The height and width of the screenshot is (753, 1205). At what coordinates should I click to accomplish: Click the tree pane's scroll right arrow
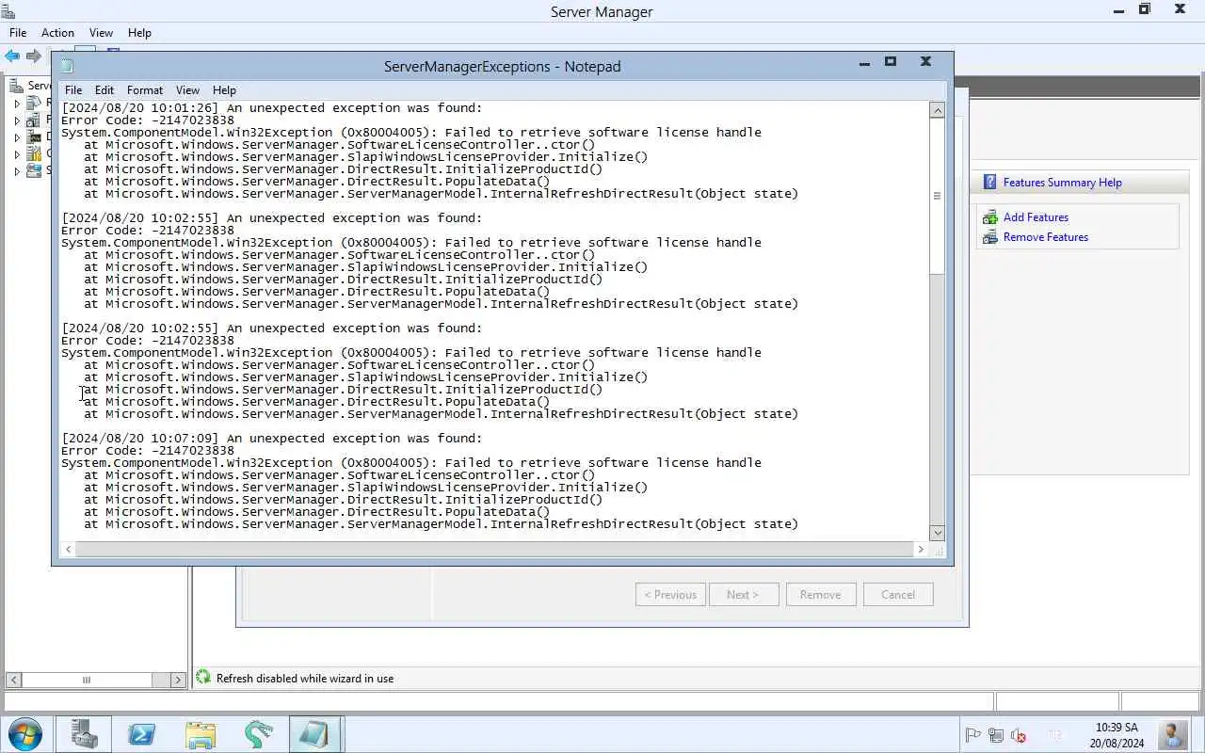click(178, 680)
